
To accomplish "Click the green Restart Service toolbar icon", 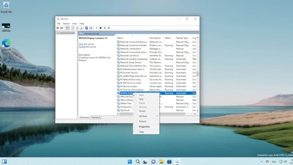I will (109, 28).
